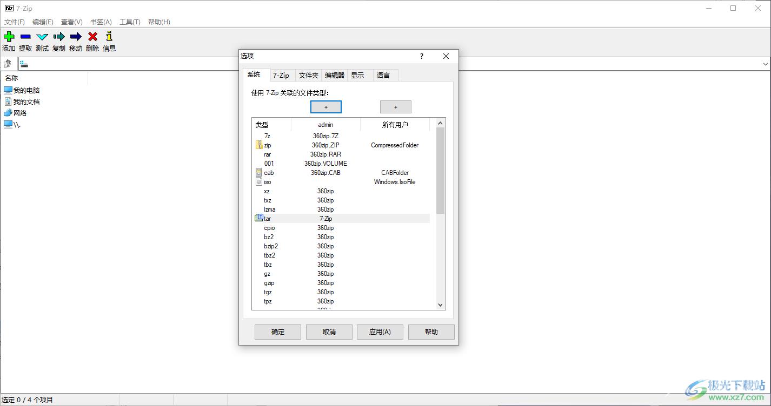This screenshot has height=406, width=771.
Task: Click the 选定 0 / 4 个项目 status text
Action: [x=28, y=400]
